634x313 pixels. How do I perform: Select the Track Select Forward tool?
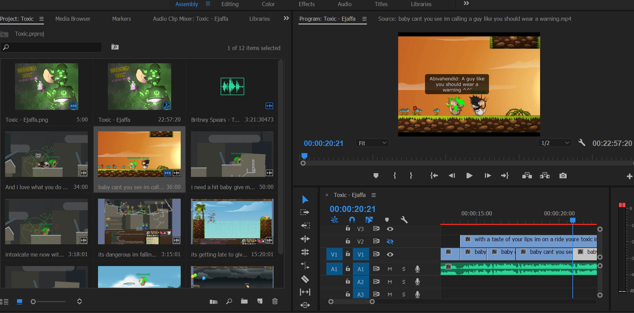tap(305, 212)
